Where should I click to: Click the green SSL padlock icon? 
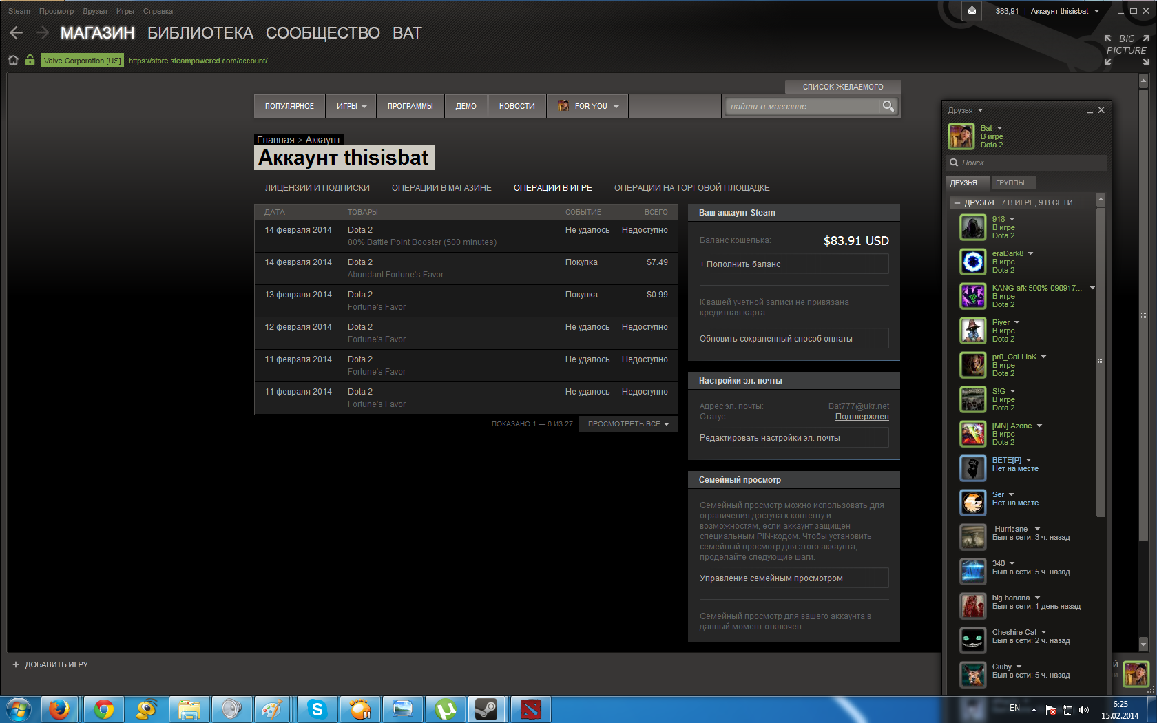pos(30,60)
